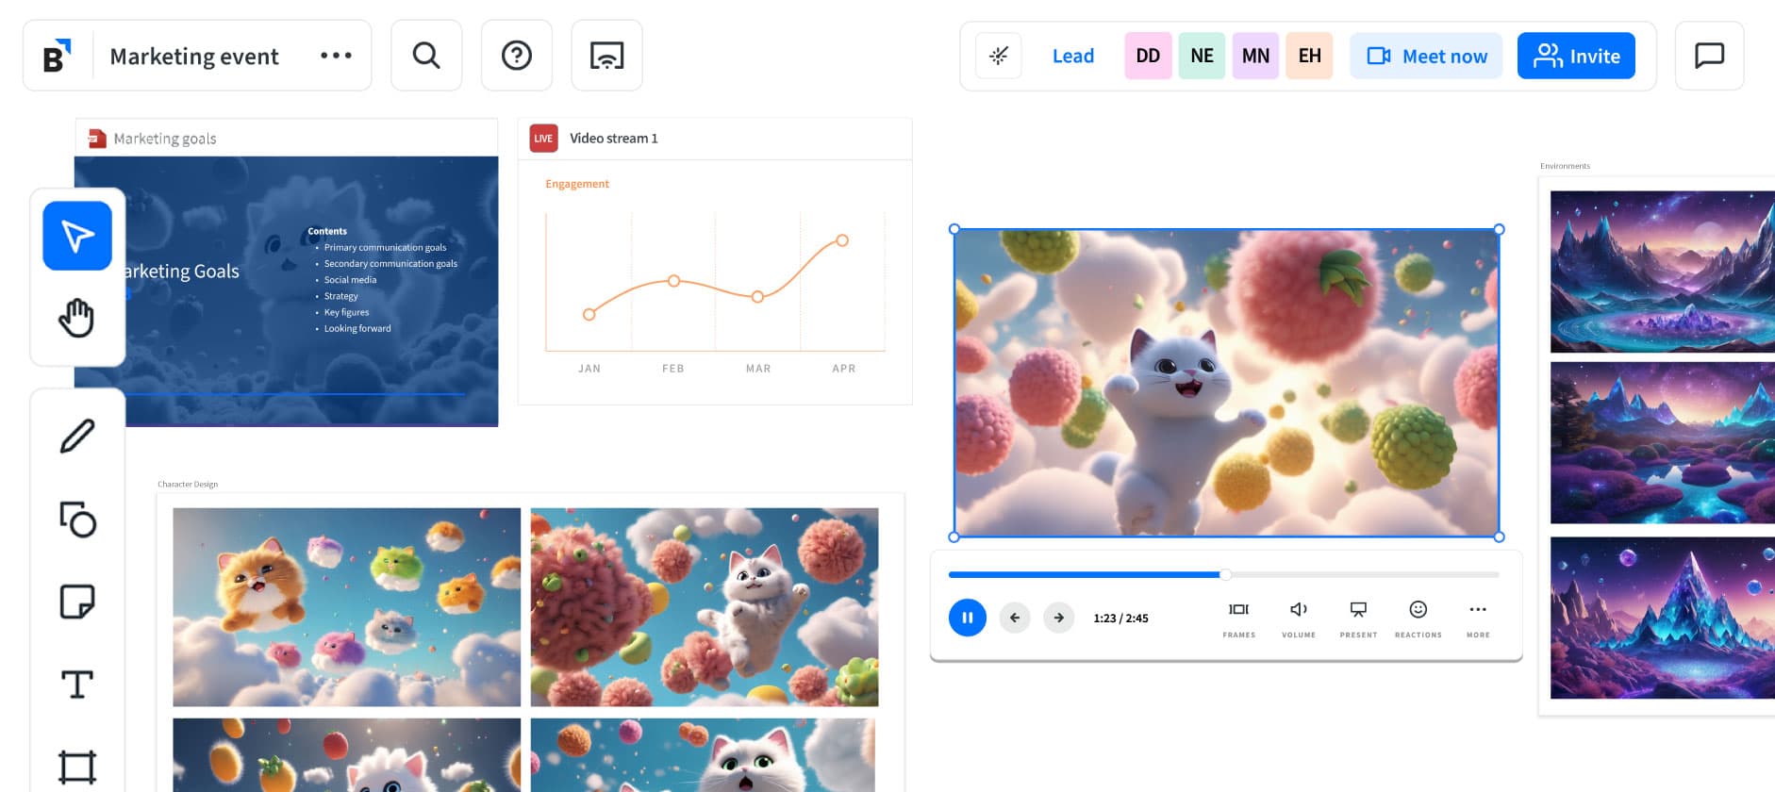The height and width of the screenshot is (792, 1775).
Task: Open the Frames control
Action: coord(1239,619)
